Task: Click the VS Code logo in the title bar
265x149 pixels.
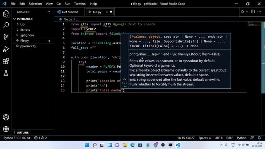Action: click(4, 4)
